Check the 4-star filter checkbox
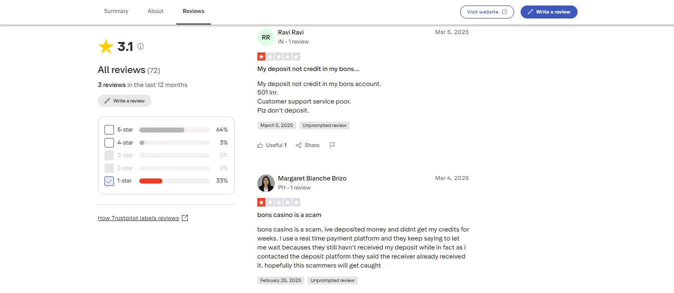The image size is (674, 293). pyautogui.click(x=109, y=142)
